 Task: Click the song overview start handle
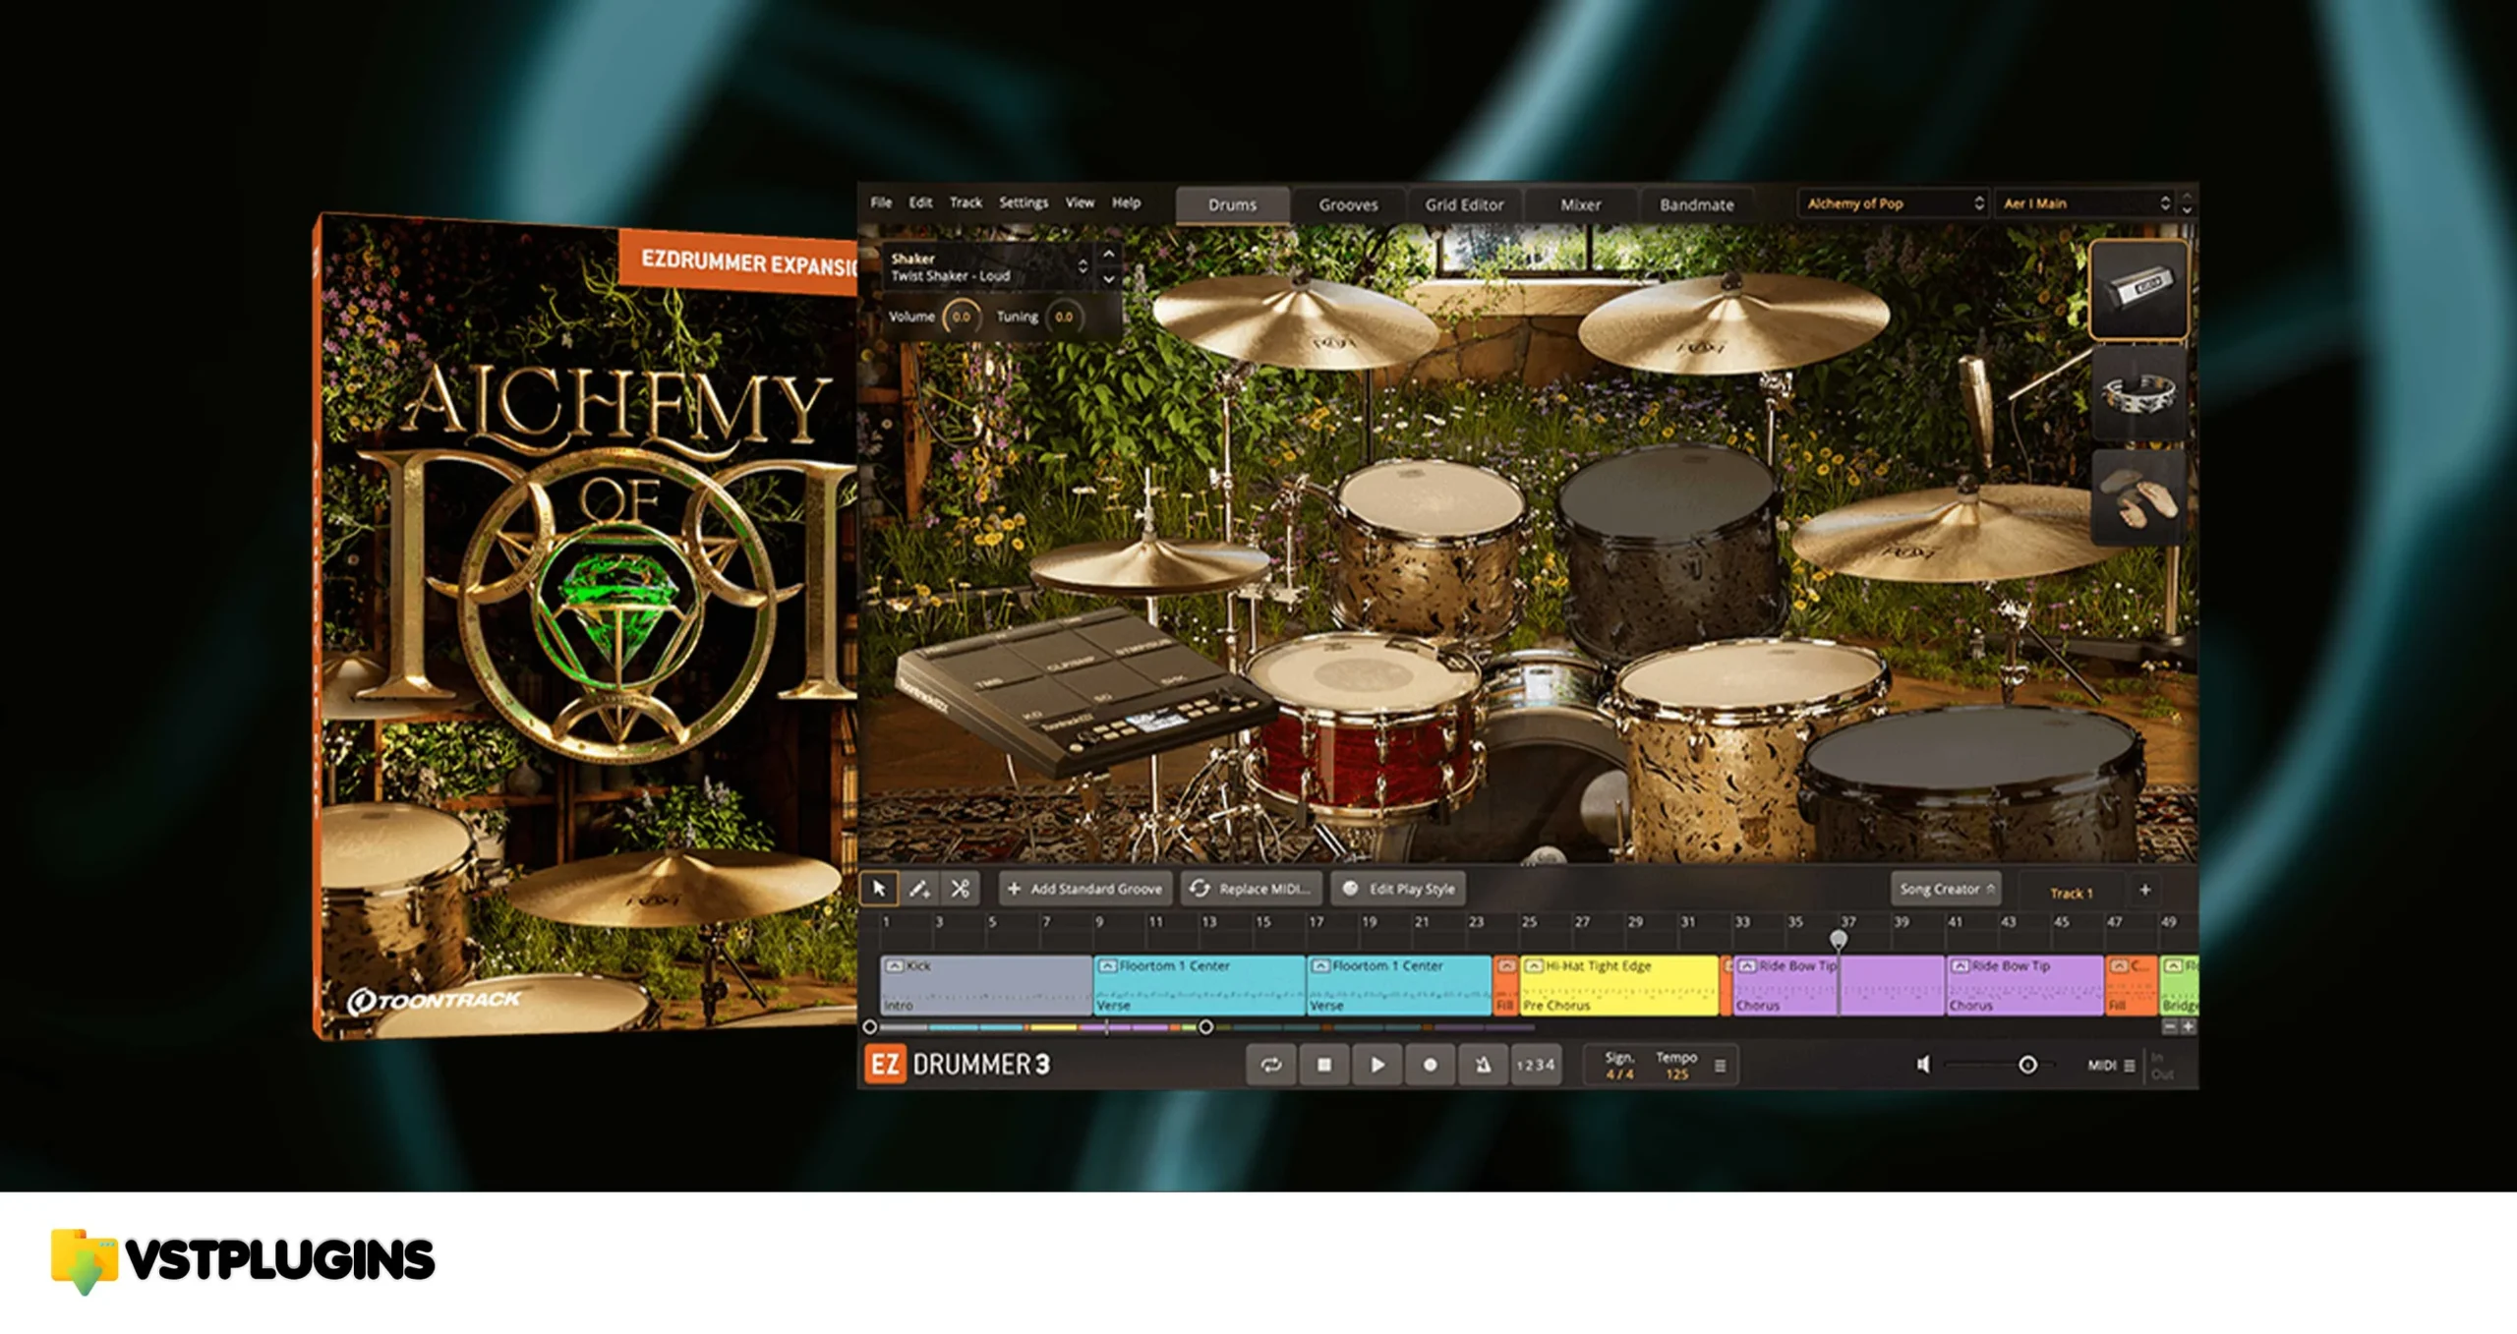pos(869,1027)
